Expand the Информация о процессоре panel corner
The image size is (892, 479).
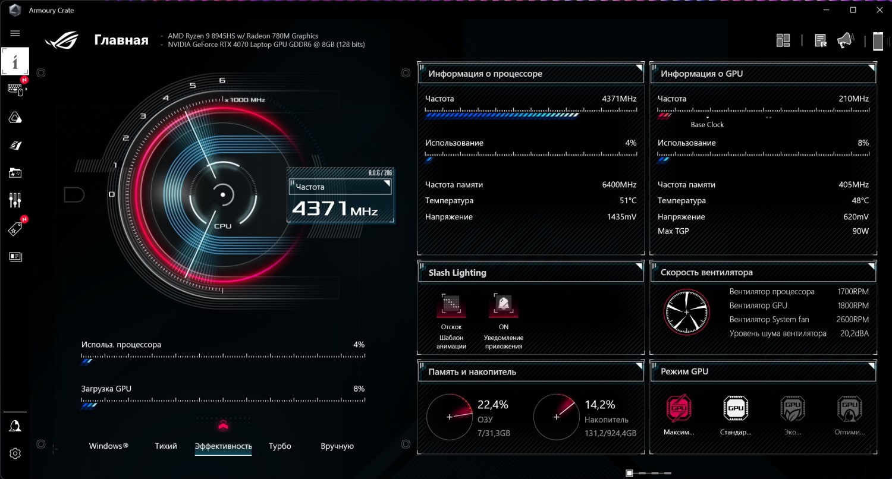click(638, 67)
